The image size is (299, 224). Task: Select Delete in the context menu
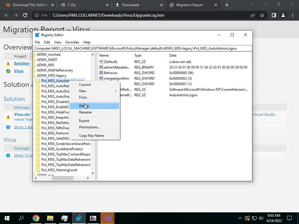point(94,106)
